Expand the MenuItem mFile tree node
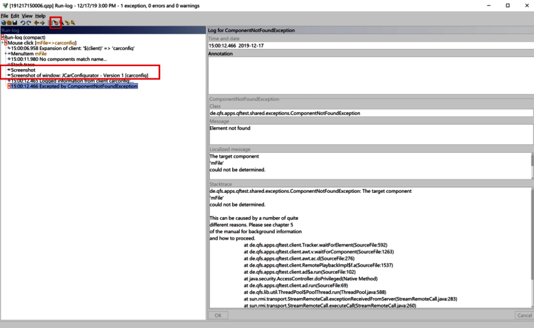The width and height of the screenshot is (534, 328). [x=5, y=53]
